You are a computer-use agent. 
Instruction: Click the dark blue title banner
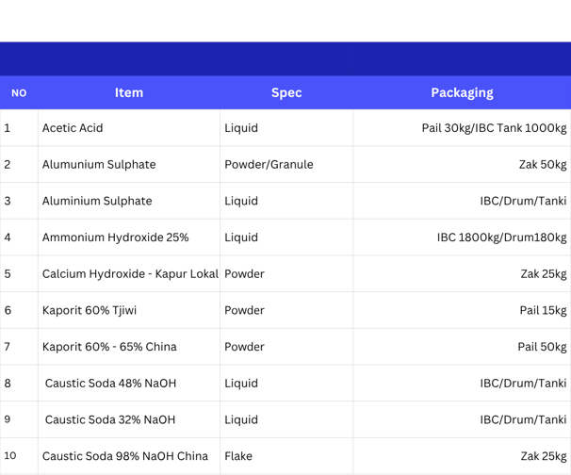pyautogui.click(x=285, y=59)
